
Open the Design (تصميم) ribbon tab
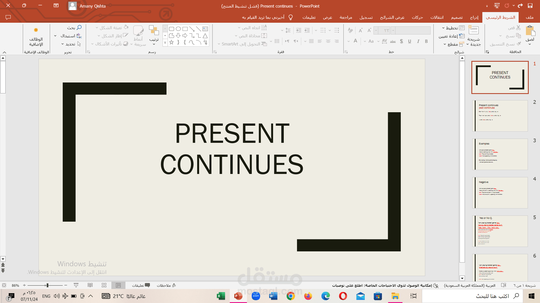point(457,17)
